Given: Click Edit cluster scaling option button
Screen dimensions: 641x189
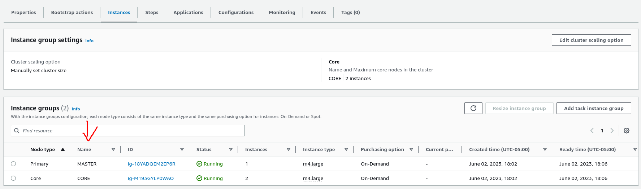Looking at the screenshot, I should (591, 40).
